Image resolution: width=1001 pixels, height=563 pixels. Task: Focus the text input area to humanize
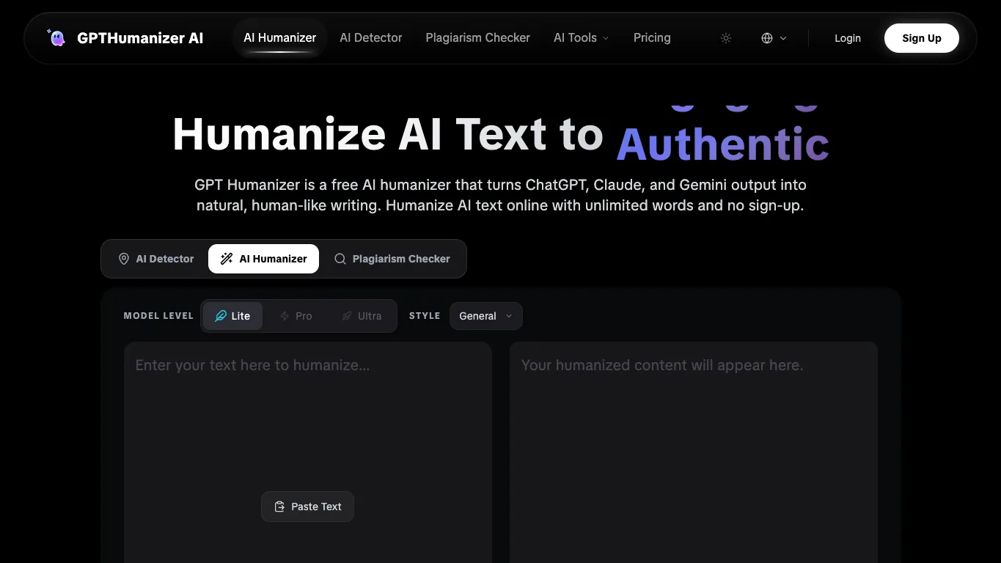(x=308, y=452)
